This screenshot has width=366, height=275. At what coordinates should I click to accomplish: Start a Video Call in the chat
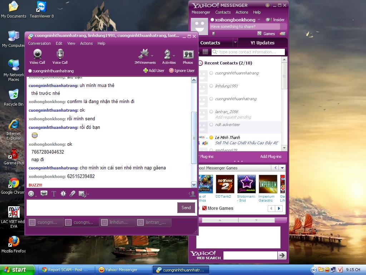click(37, 56)
